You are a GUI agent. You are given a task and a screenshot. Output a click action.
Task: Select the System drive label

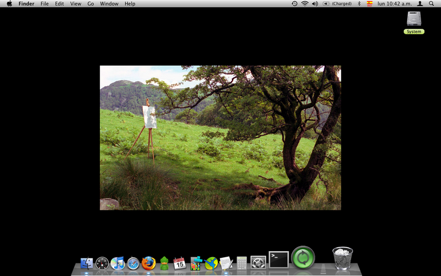tap(414, 31)
